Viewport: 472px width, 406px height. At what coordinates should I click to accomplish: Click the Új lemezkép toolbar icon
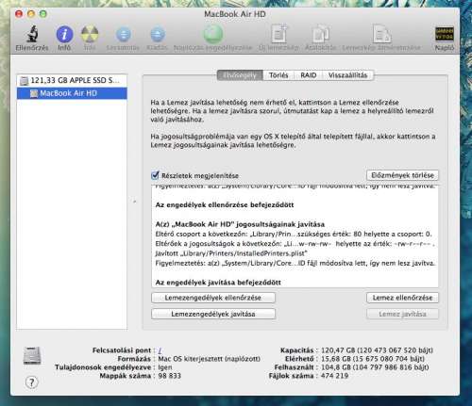(278, 33)
